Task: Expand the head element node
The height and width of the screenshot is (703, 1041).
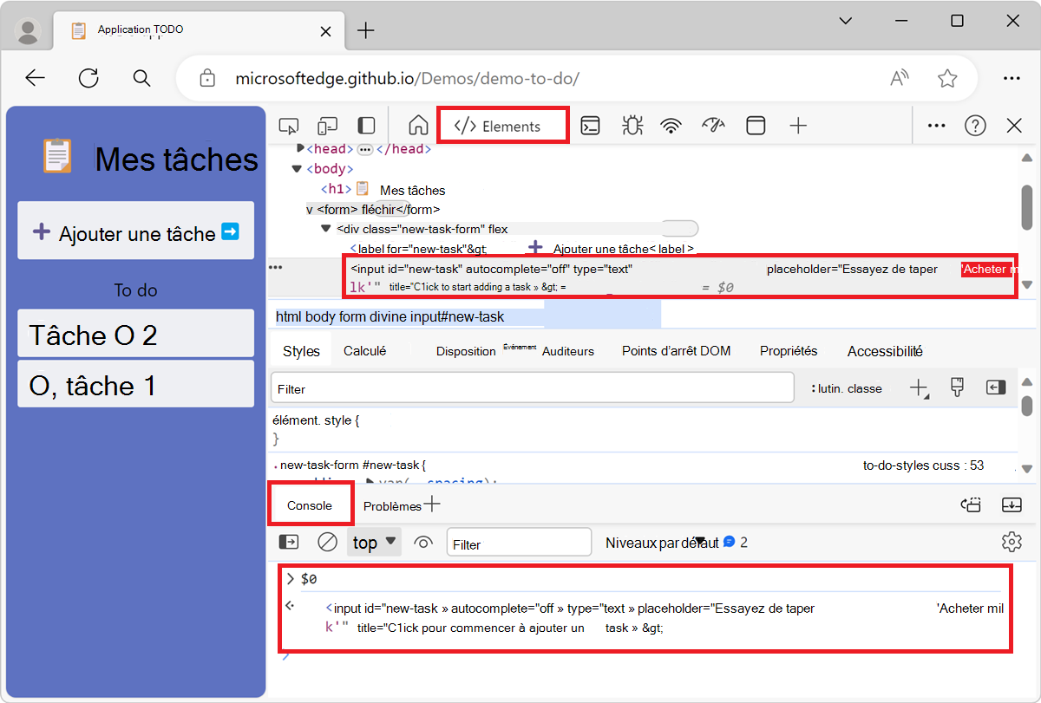Action: [x=301, y=149]
